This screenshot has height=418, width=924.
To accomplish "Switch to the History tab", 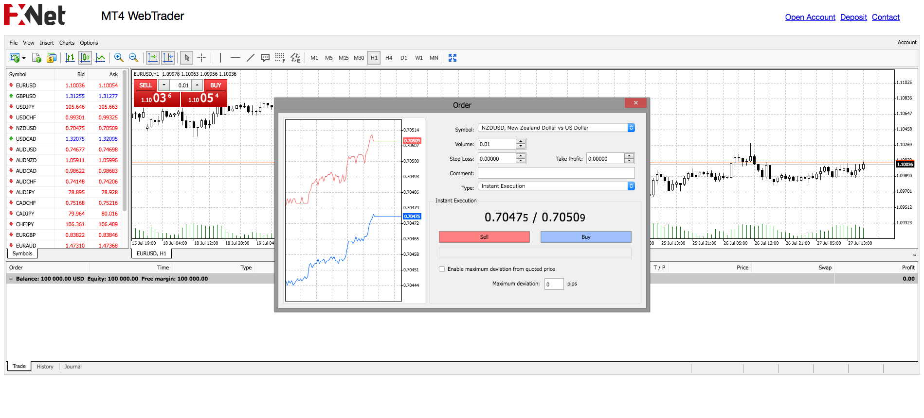I will coord(45,367).
